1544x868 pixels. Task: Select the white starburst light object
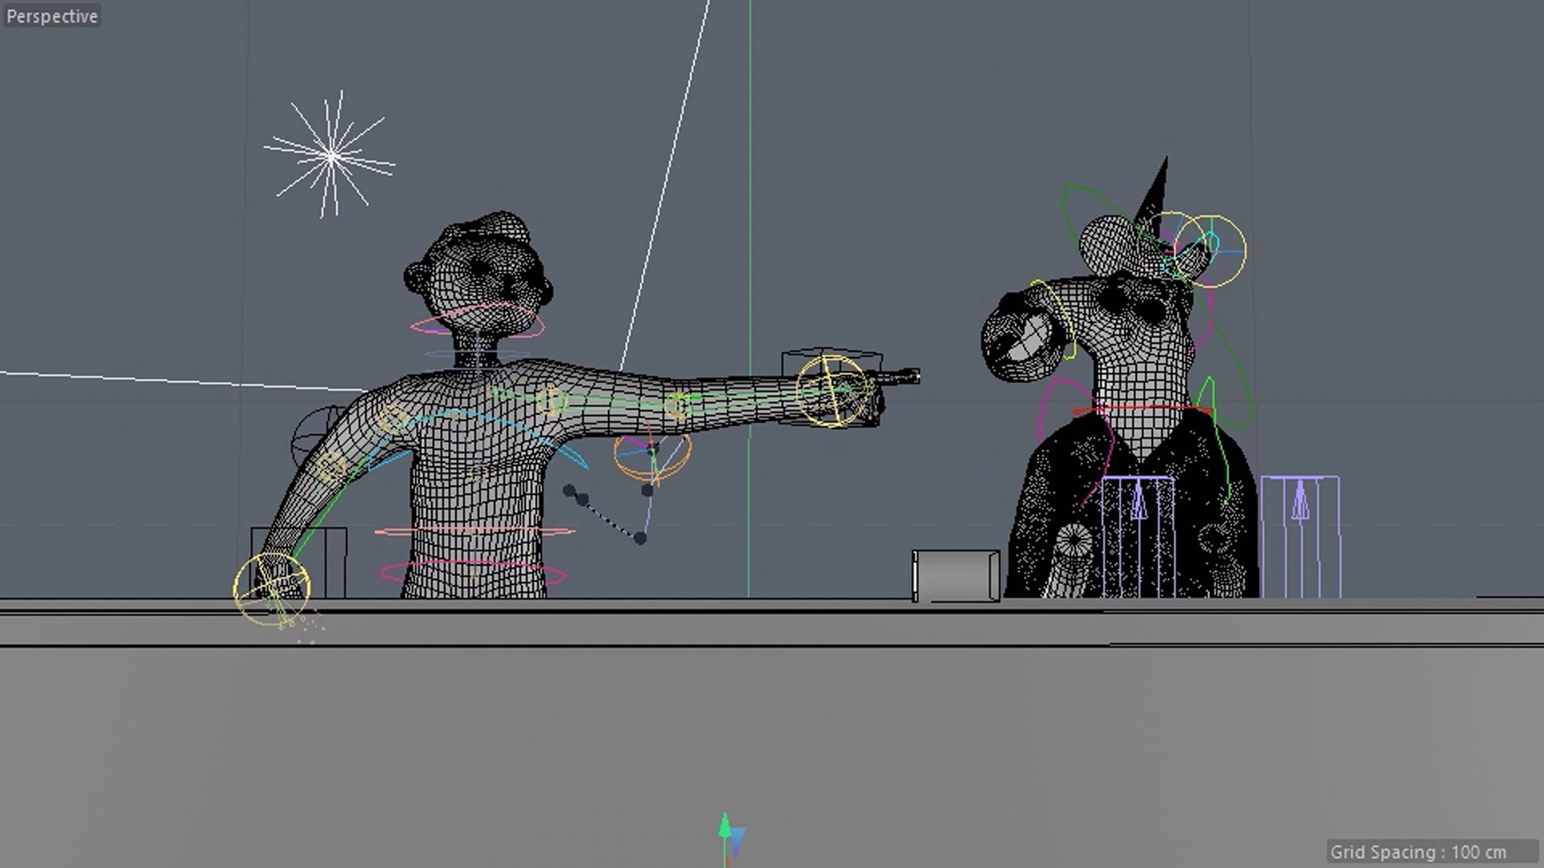tap(331, 156)
